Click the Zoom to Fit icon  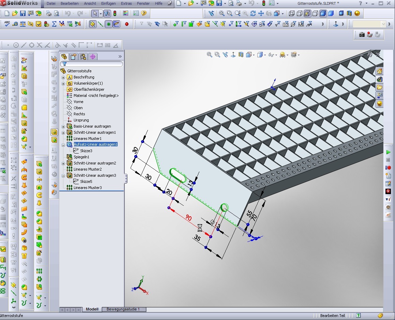(222, 13)
